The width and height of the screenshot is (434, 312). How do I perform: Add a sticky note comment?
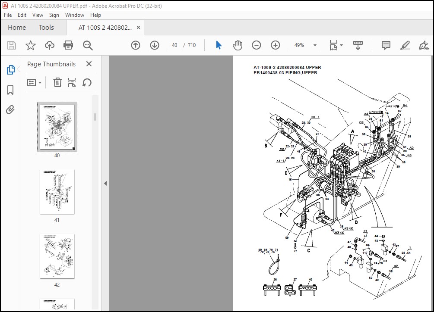coord(386,45)
